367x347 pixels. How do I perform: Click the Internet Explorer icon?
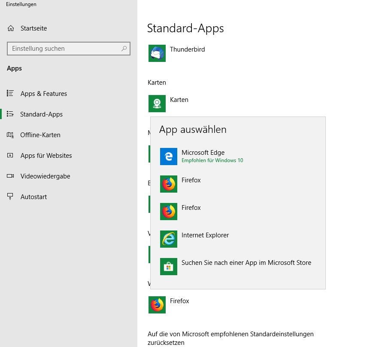point(169,239)
